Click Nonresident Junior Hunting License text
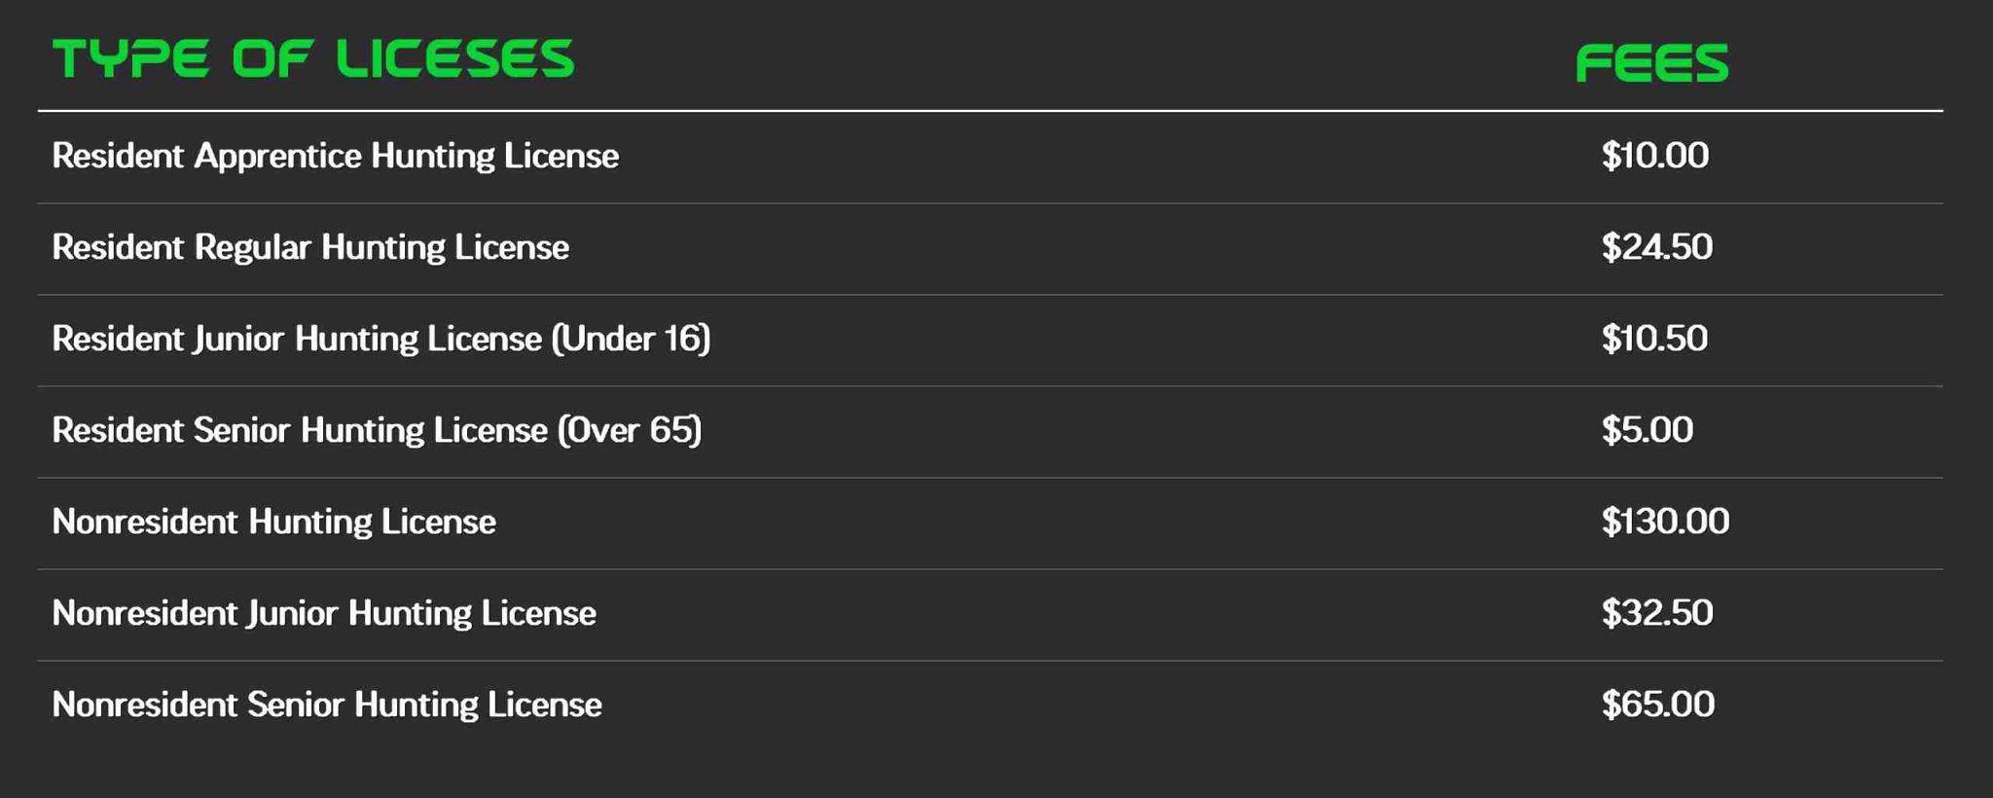Image resolution: width=1993 pixels, height=798 pixels. [x=324, y=614]
